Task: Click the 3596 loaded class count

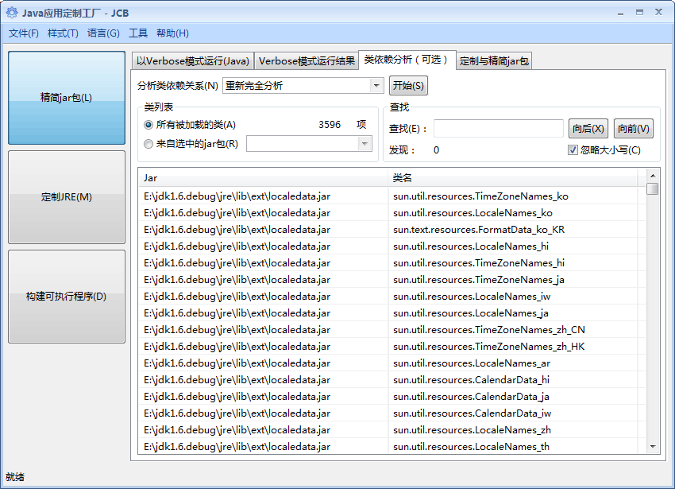Action: pyautogui.click(x=330, y=125)
